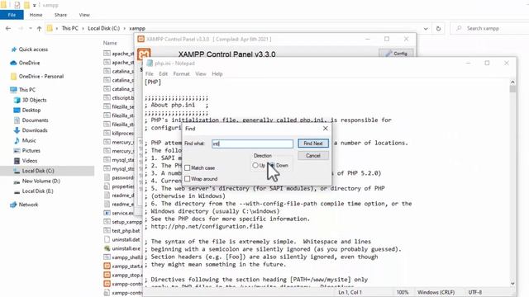This screenshot has height=297, width=529.
Task: Open Documents in navigation pane
Action: click(x=35, y=120)
